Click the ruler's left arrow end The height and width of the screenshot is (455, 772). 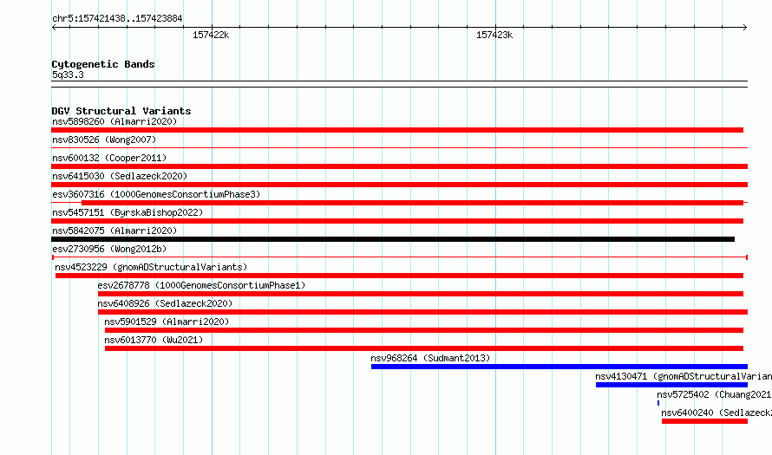coord(54,27)
